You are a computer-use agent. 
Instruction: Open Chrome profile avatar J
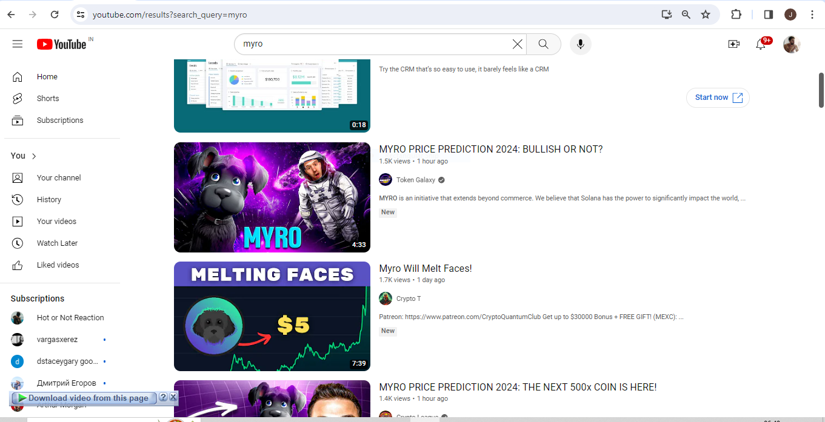pyautogui.click(x=790, y=15)
